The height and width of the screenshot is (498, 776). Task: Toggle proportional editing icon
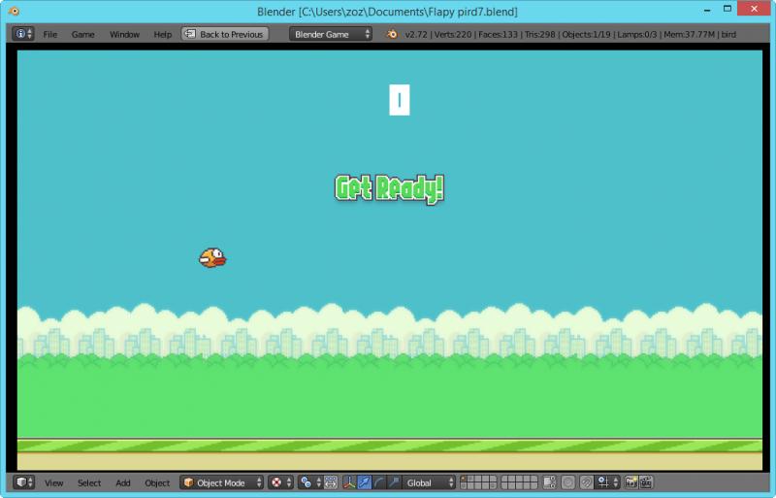[x=568, y=482]
